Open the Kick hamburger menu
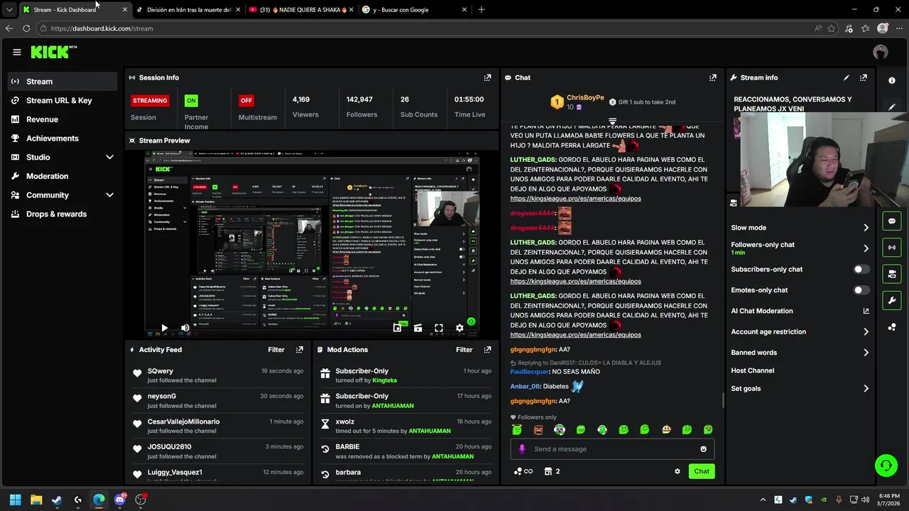This screenshot has width=909, height=511. [17, 52]
